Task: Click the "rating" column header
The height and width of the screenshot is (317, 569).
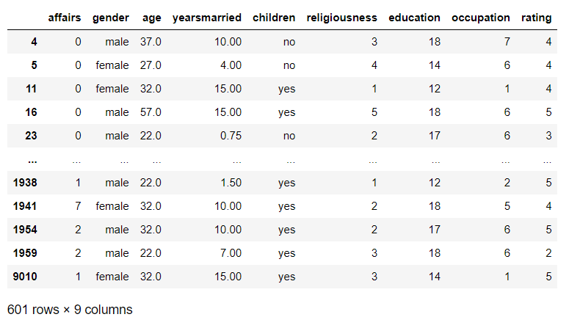Action: coord(536,18)
